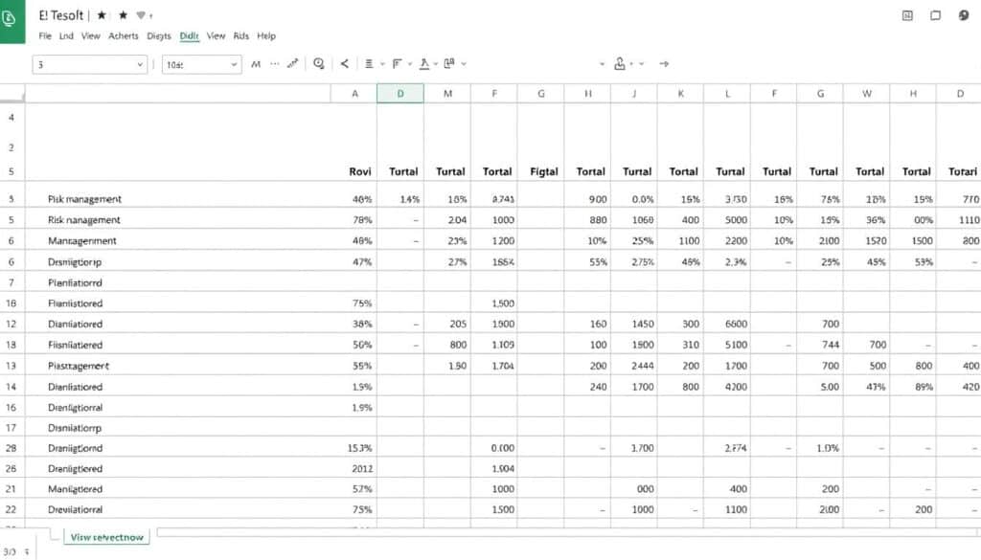
Task: Open the Acherts menu
Action: pyautogui.click(x=123, y=36)
